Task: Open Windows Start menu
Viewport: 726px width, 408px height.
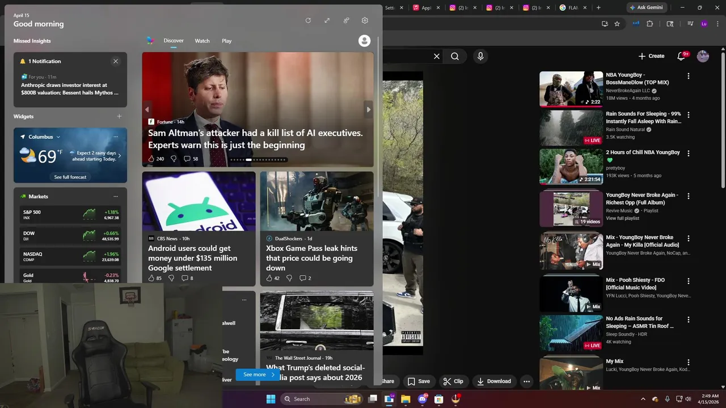Action: (271, 399)
